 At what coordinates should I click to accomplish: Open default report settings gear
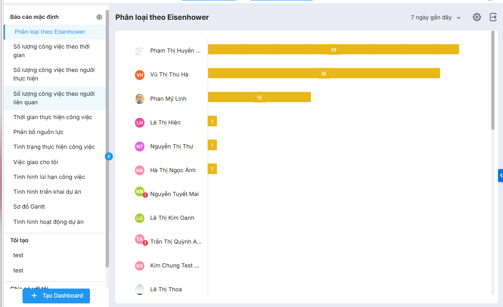coord(99,17)
